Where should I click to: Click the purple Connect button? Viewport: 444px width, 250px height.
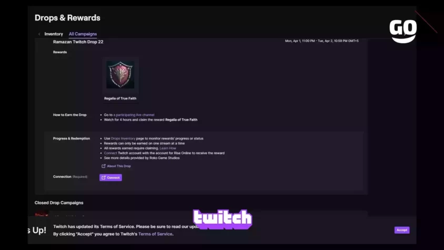110,177
